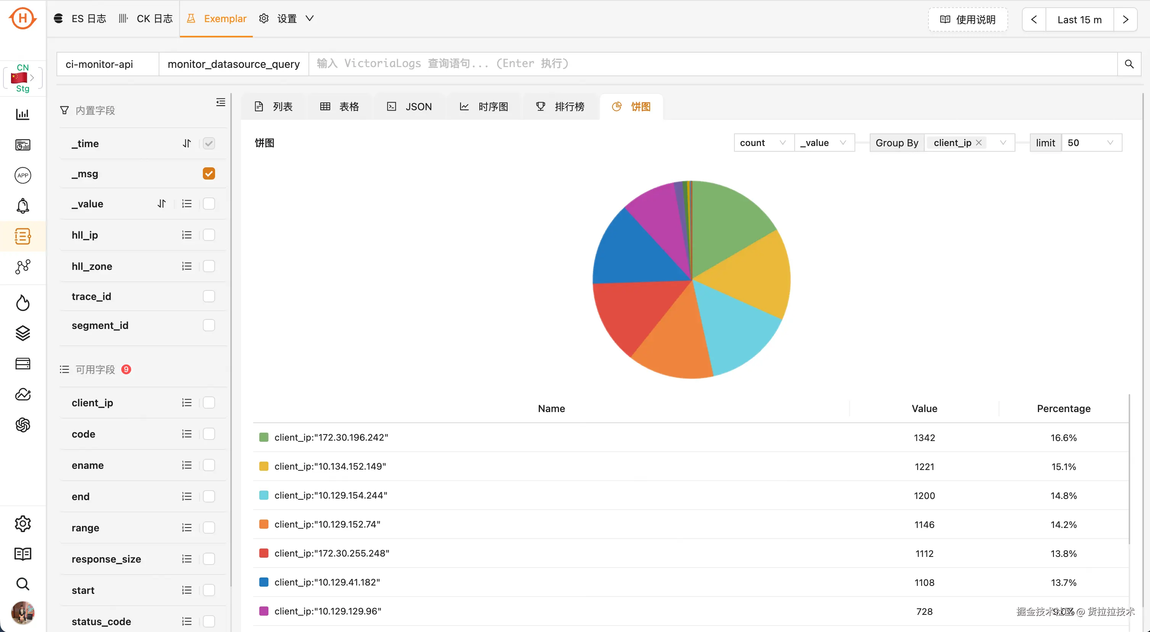The height and width of the screenshot is (632, 1150).
Task: Click the green swatch for 172.30.196.242
Action: pyautogui.click(x=264, y=437)
